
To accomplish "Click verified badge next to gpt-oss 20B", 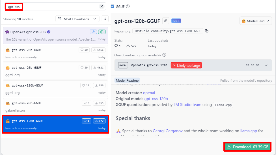I will [x=49, y=32].
